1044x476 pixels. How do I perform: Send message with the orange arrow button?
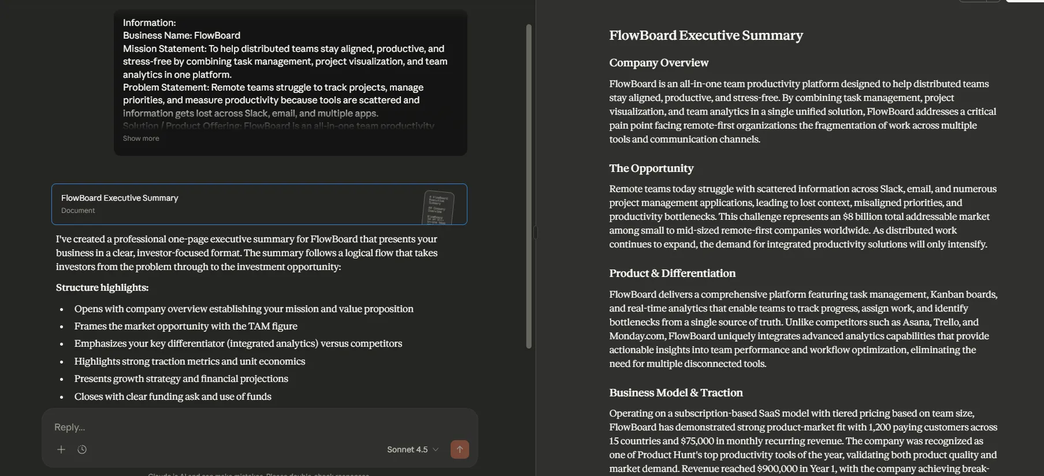(460, 449)
